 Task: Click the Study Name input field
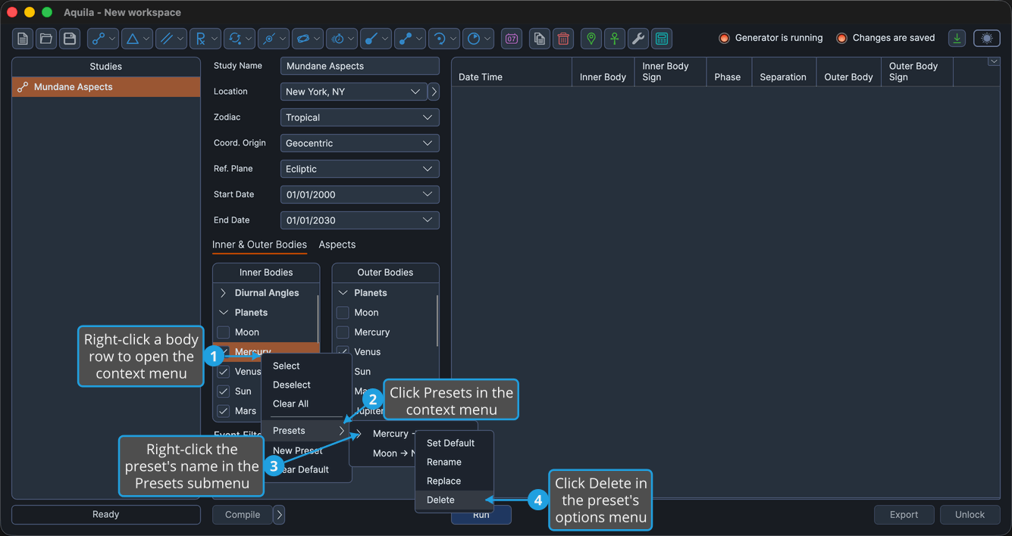click(359, 66)
